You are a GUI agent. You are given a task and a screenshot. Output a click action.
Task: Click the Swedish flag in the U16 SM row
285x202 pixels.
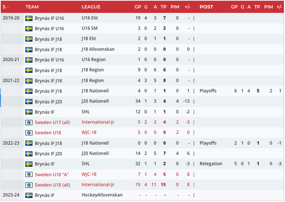point(29,28)
